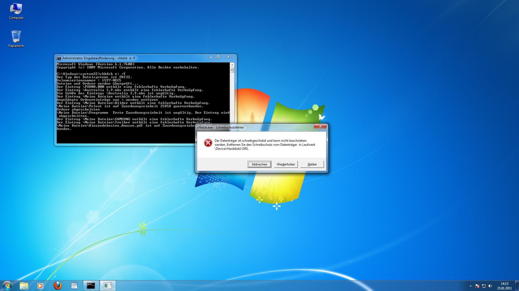Open the Windows Start orb
Screen dimensions: 519x291
tap(7, 286)
